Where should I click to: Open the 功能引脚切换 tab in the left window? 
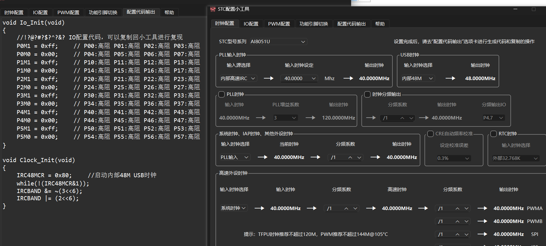(x=103, y=12)
